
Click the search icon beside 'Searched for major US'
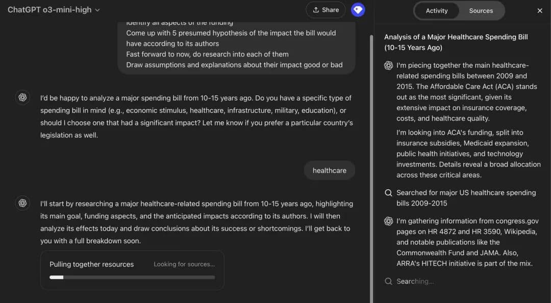388,193
